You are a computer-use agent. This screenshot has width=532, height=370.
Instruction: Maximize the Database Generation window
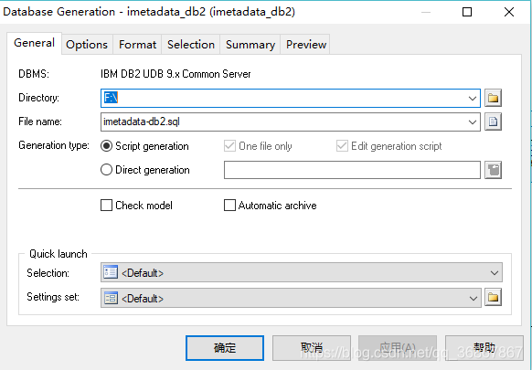click(467, 12)
